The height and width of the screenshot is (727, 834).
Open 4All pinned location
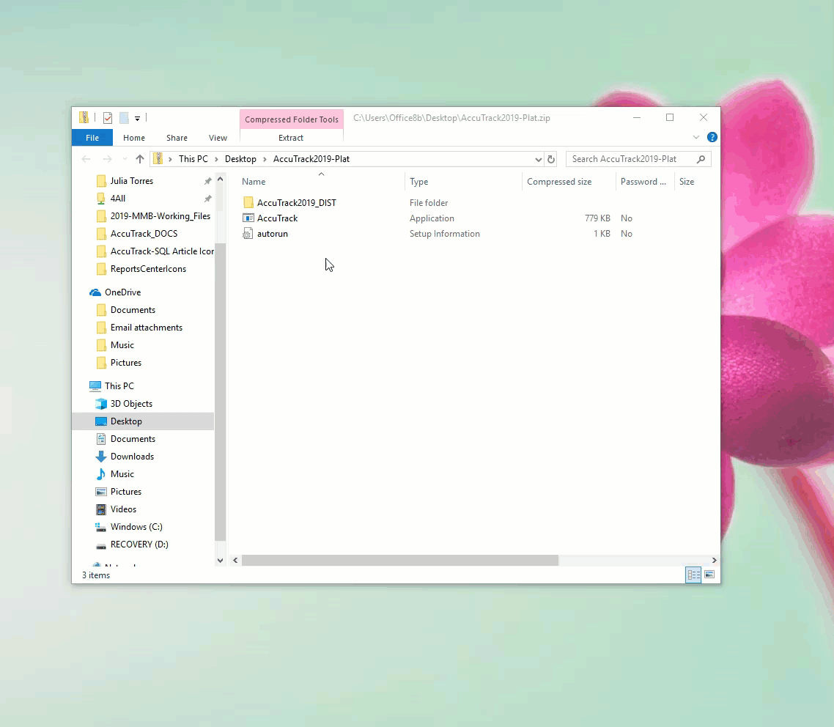117,199
